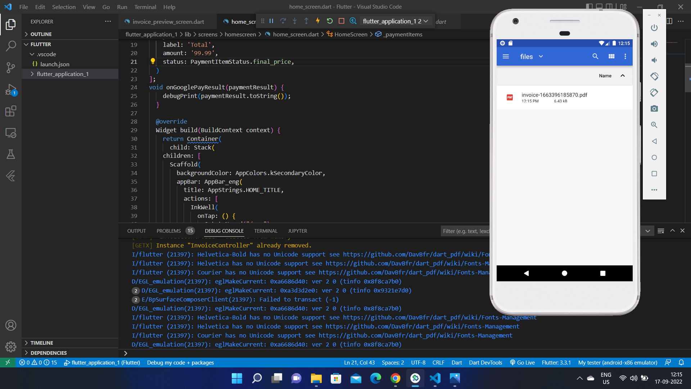Expand the TIMELINE section

point(70,343)
